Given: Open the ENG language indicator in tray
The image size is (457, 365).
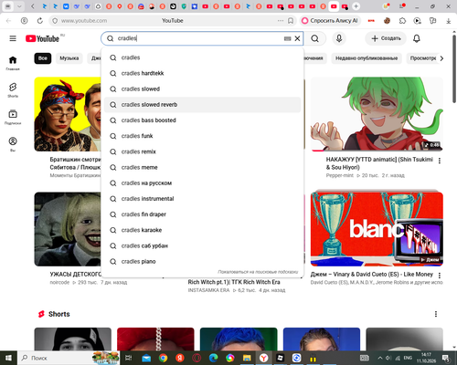Looking at the screenshot, I should (x=408, y=358).
